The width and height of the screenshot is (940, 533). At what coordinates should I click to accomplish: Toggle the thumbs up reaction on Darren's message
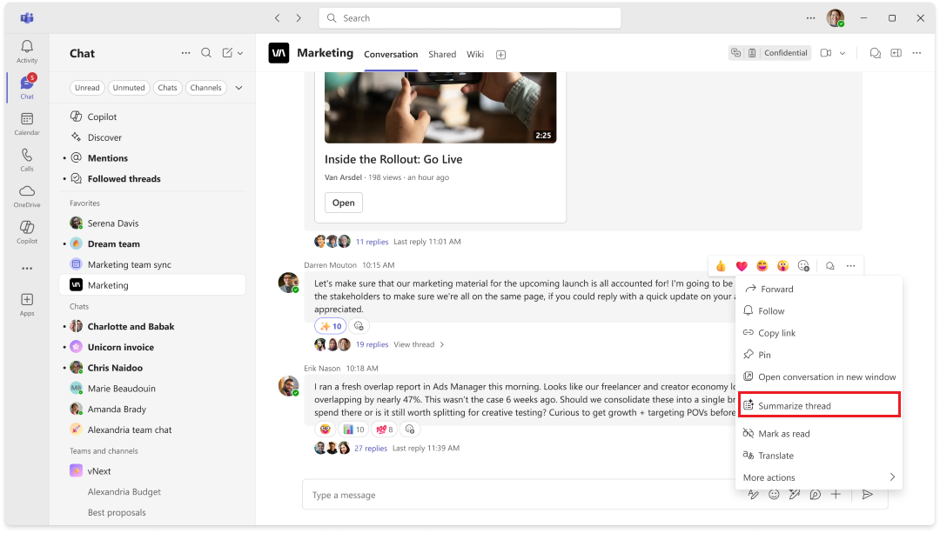[720, 265]
